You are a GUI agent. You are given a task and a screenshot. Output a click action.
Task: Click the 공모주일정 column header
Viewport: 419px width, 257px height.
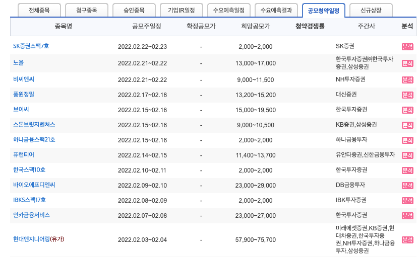[147, 26]
